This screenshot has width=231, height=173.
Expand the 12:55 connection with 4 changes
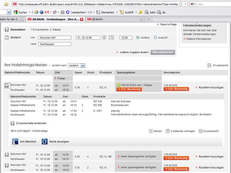click(x=7, y=155)
